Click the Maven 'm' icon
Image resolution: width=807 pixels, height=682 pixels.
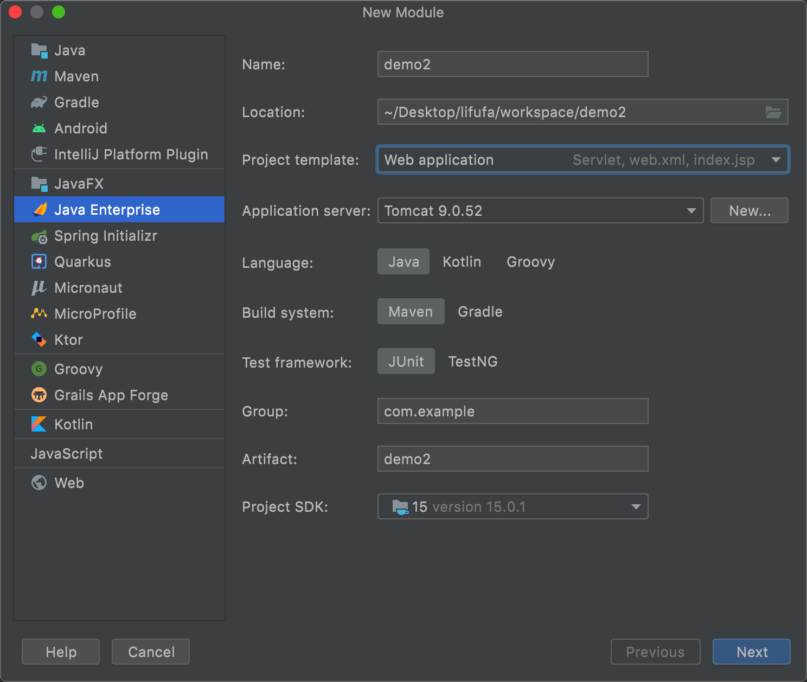(x=39, y=76)
